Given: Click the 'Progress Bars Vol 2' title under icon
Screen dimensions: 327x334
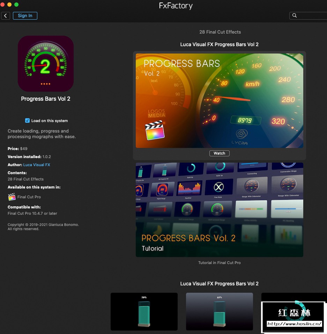Looking at the screenshot, I should pyautogui.click(x=45, y=99).
